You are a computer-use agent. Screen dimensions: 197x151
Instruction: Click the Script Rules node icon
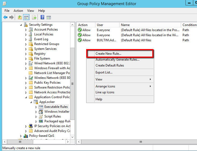point(41,116)
